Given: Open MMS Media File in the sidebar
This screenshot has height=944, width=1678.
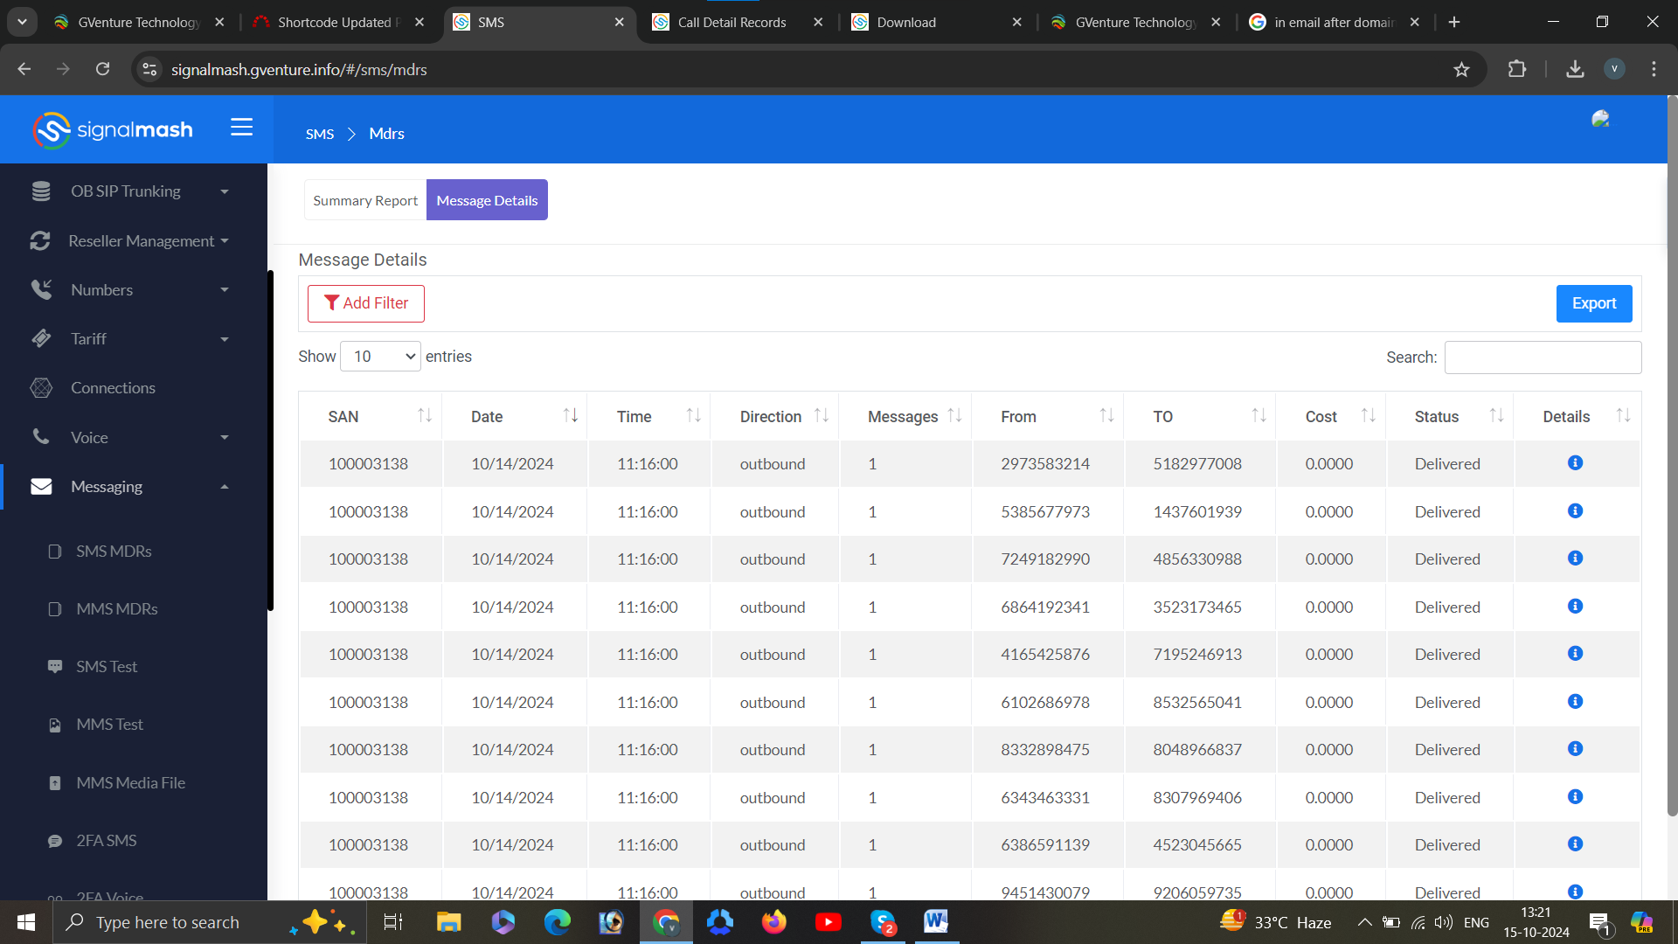Looking at the screenshot, I should pyautogui.click(x=130, y=783).
